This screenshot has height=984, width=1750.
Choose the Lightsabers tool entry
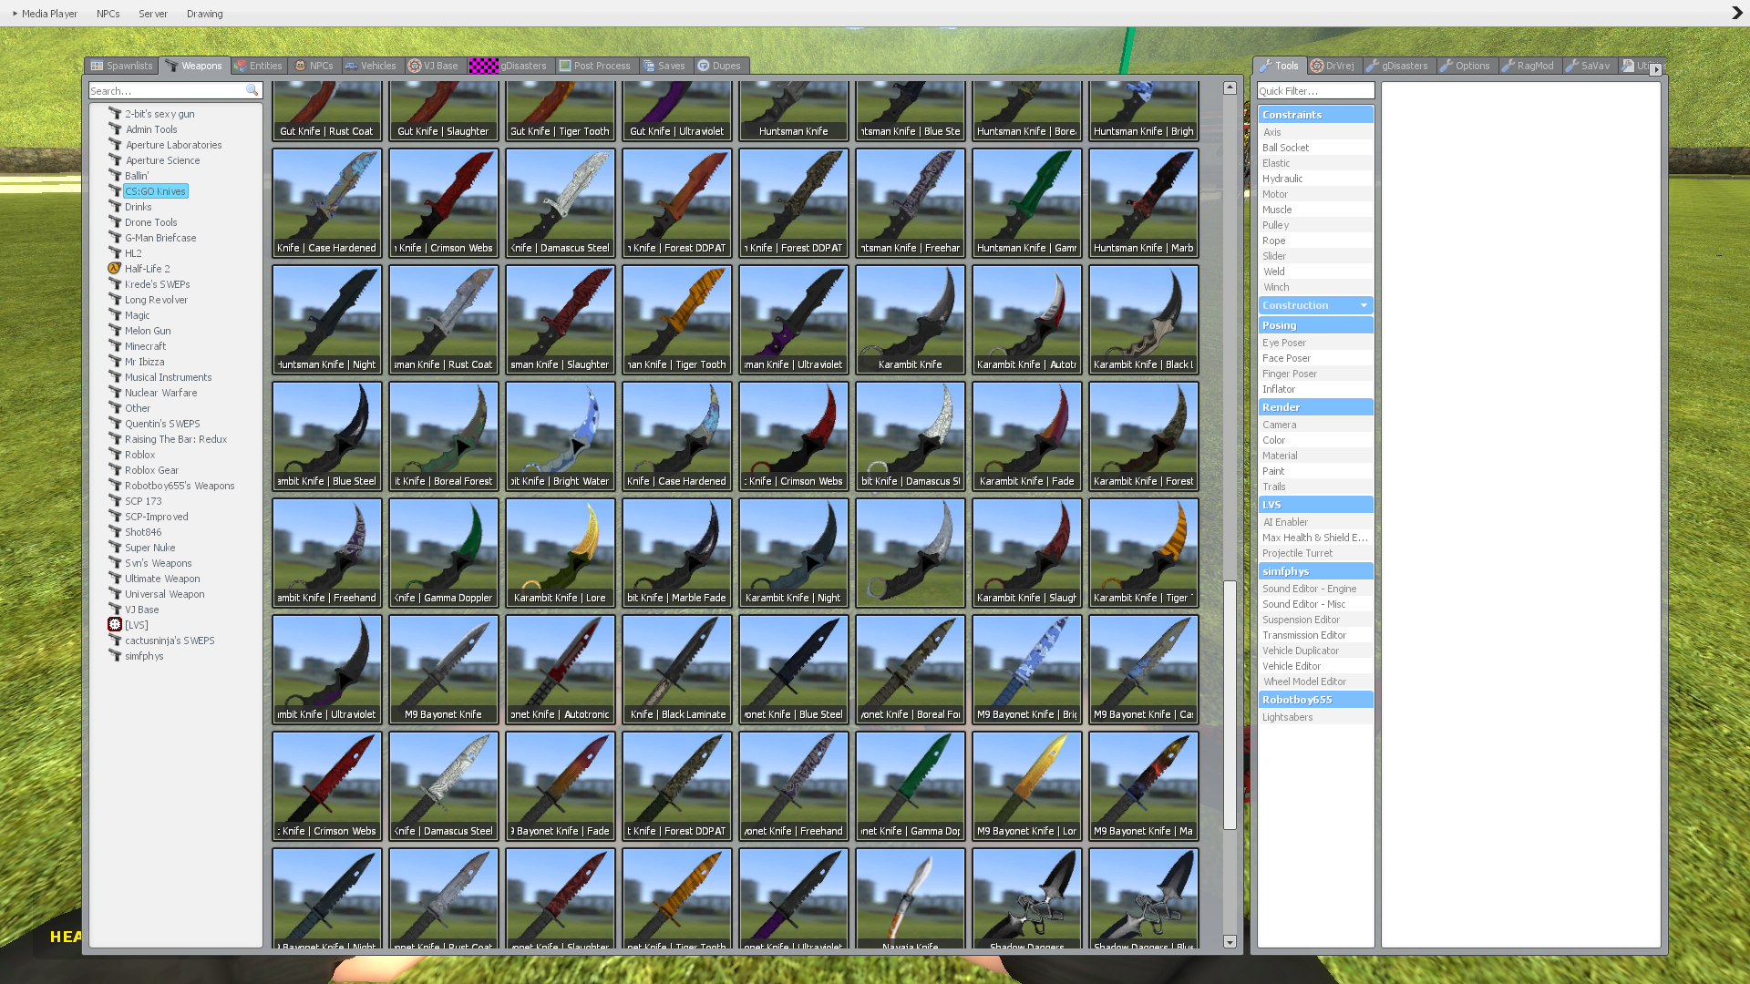[1287, 717]
